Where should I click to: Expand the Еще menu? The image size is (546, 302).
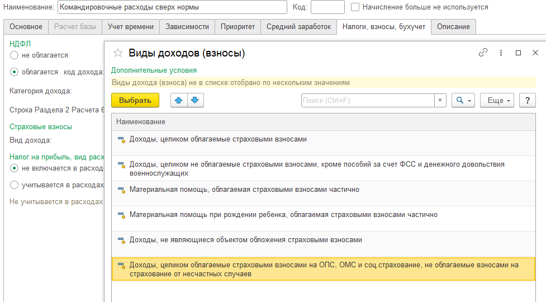(x=497, y=100)
